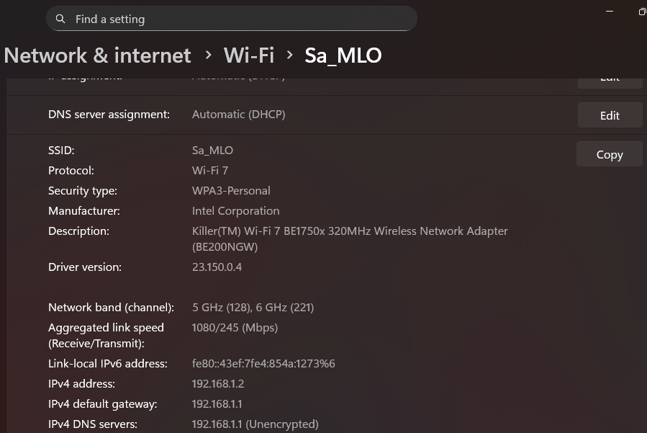647x433 pixels.
Task: Click the driver version 23.150.0.4 text
Action: click(217, 267)
